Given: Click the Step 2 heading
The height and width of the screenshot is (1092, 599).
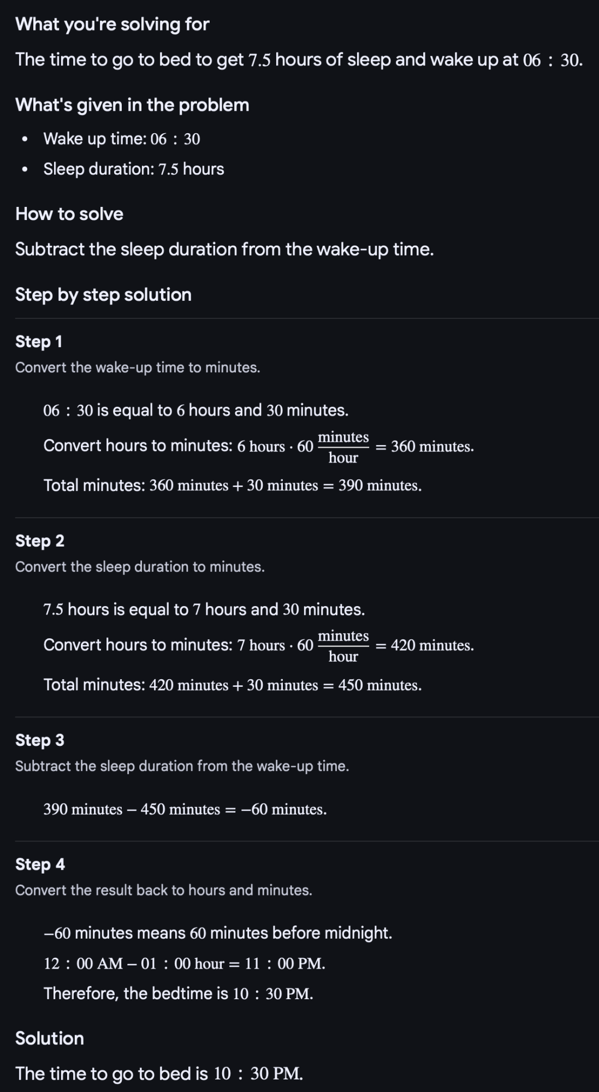Looking at the screenshot, I should click(x=40, y=541).
